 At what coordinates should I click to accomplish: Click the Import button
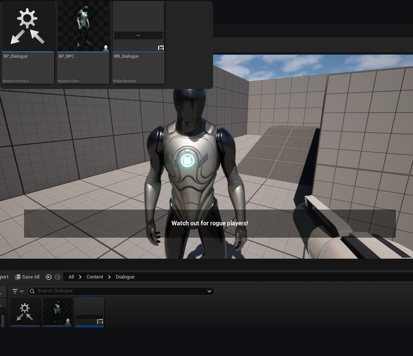(4, 277)
